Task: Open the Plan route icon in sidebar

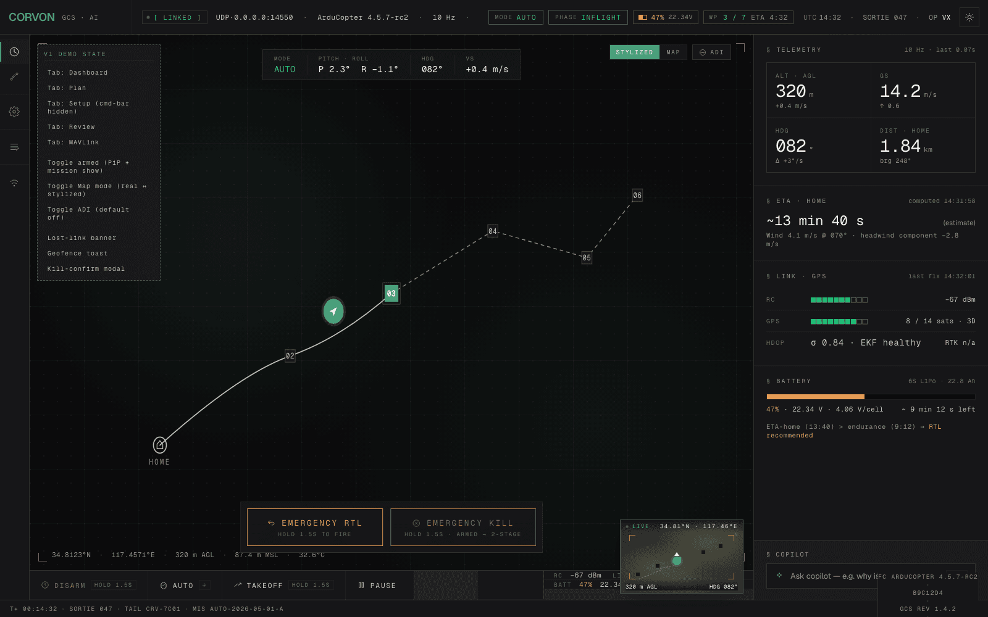Action: 14,77
